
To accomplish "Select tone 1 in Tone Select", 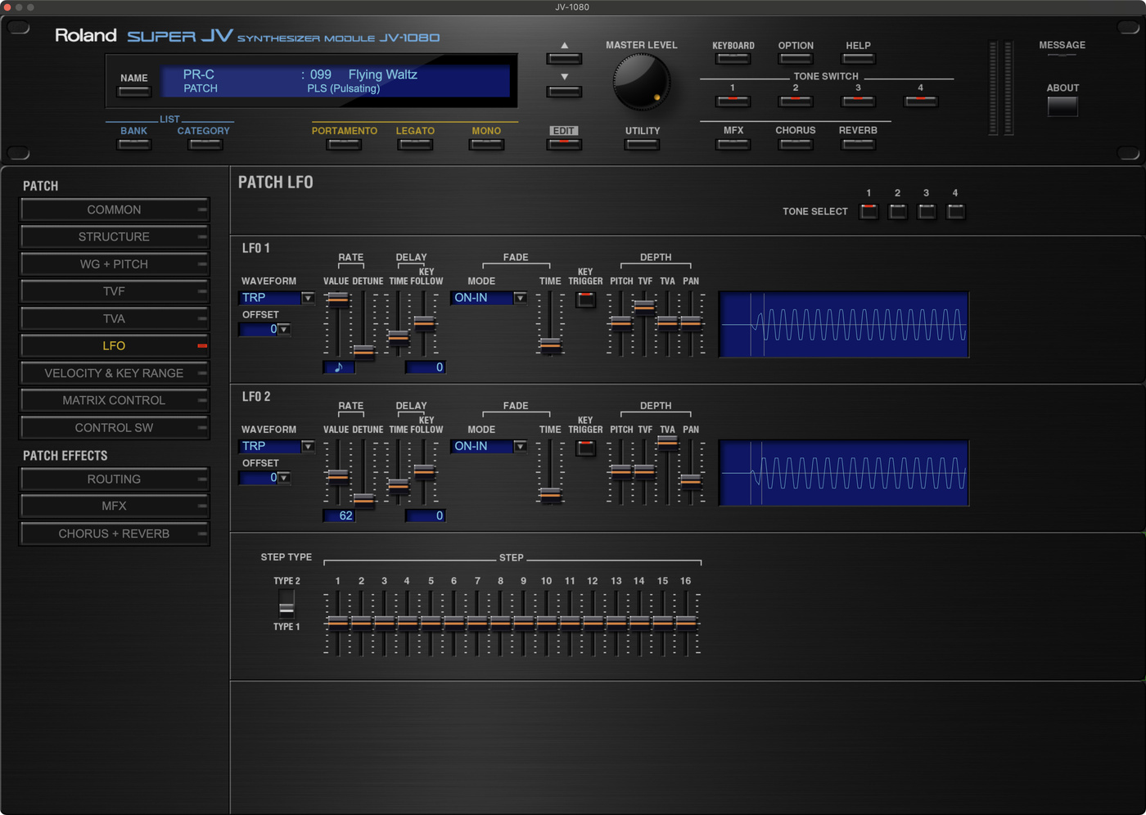I will [x=869, y=212].
